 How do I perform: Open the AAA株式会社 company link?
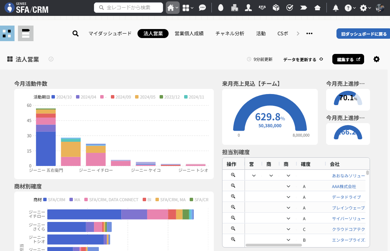[x=344, y=186]
